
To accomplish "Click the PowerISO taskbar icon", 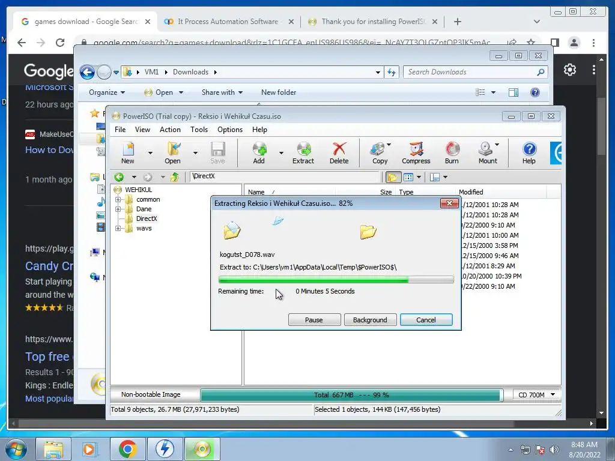I will coord(202,449).
